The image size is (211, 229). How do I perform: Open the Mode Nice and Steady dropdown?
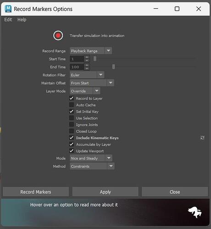click(x=91, y=158)
